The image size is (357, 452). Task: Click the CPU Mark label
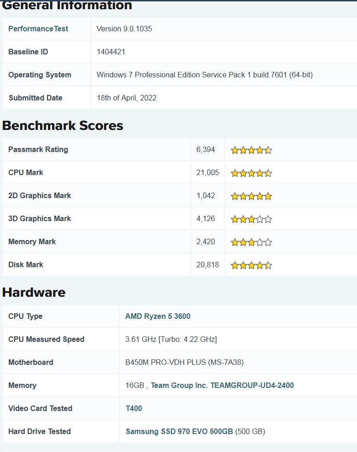(x=26, y=173)
